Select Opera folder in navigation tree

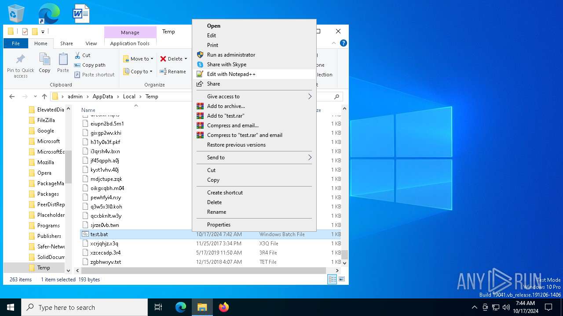pyautogui.click(x=44, y=173)
